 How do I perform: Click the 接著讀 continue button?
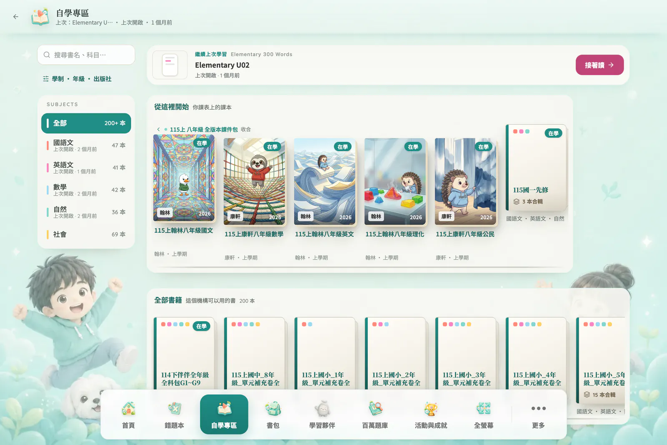point(599,65)
